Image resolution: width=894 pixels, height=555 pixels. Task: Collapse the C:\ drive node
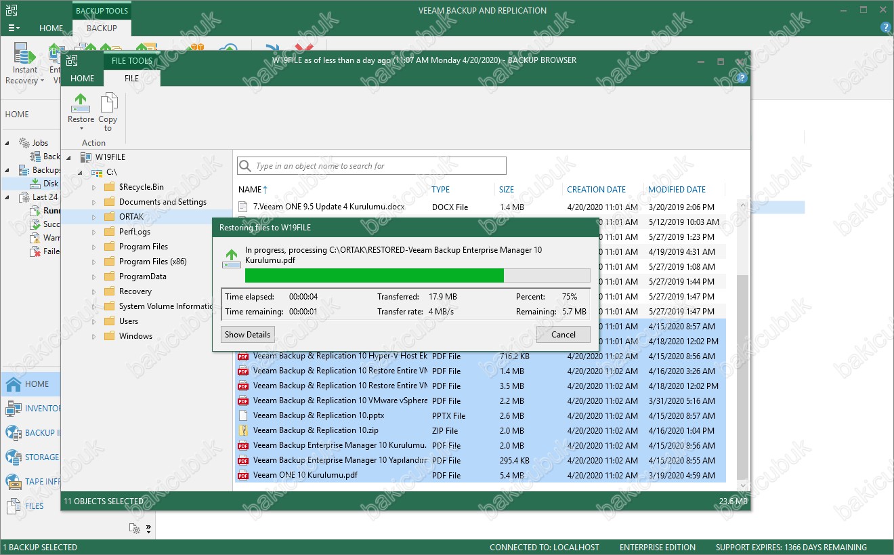click(81, 172)
